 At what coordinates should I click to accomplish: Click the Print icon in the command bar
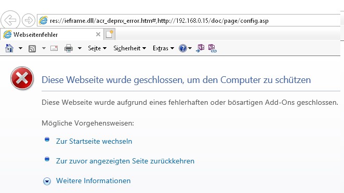coord(69,48)
